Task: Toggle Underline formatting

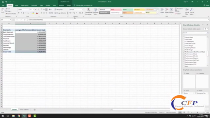Action: pyautogui.click(x=24, y=13)
